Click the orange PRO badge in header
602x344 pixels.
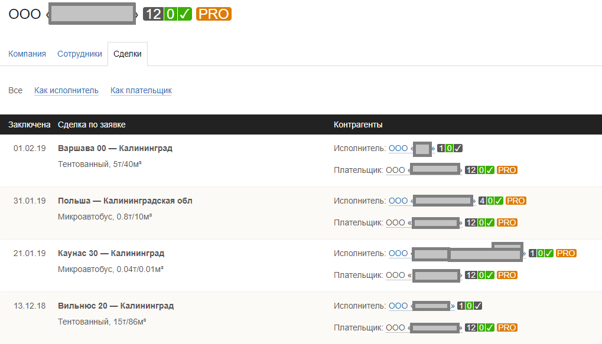[214, 14]
